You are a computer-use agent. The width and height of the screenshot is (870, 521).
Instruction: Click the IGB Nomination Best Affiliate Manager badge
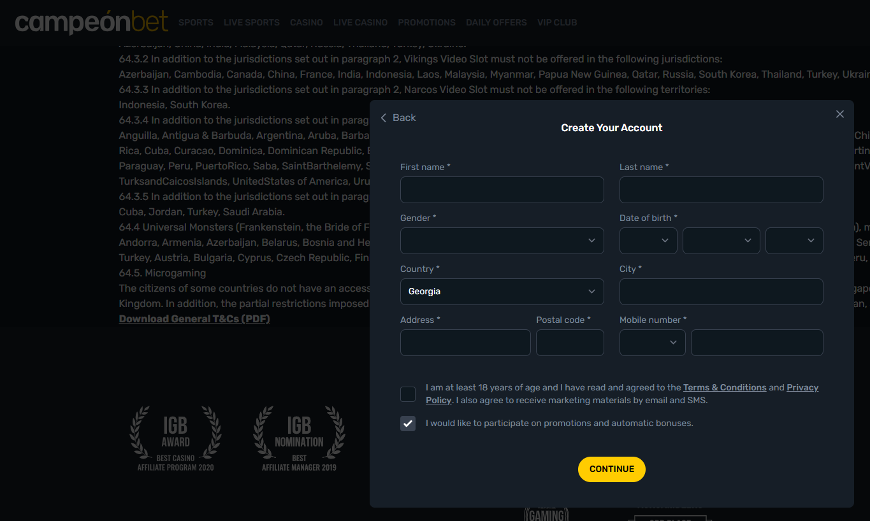[299, 439]
